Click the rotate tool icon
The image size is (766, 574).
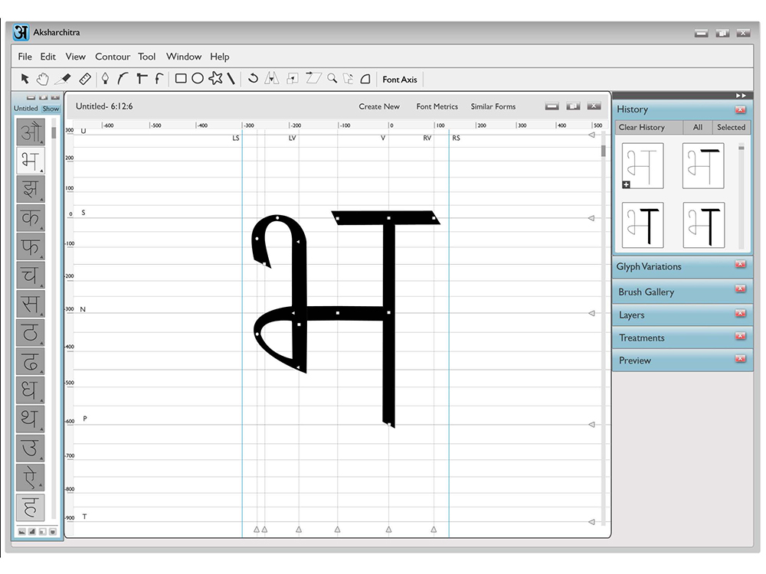tap(253, 78)
